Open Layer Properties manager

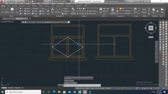pos(73,11)
